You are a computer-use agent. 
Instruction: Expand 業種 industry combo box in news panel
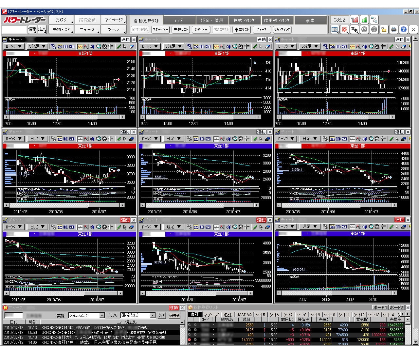click(102, 315)
